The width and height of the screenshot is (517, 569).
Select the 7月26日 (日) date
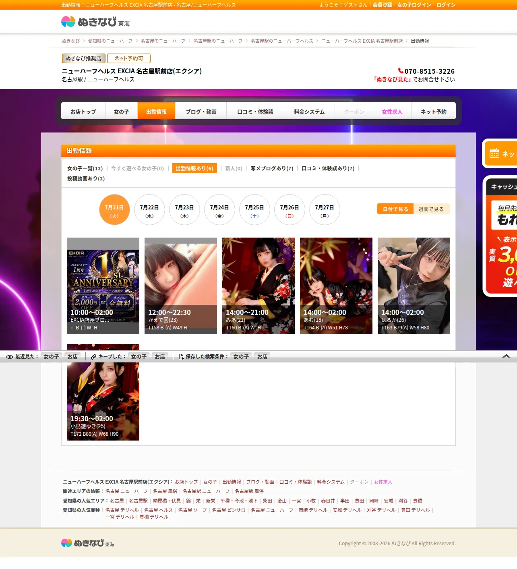[x=290, y=210]
